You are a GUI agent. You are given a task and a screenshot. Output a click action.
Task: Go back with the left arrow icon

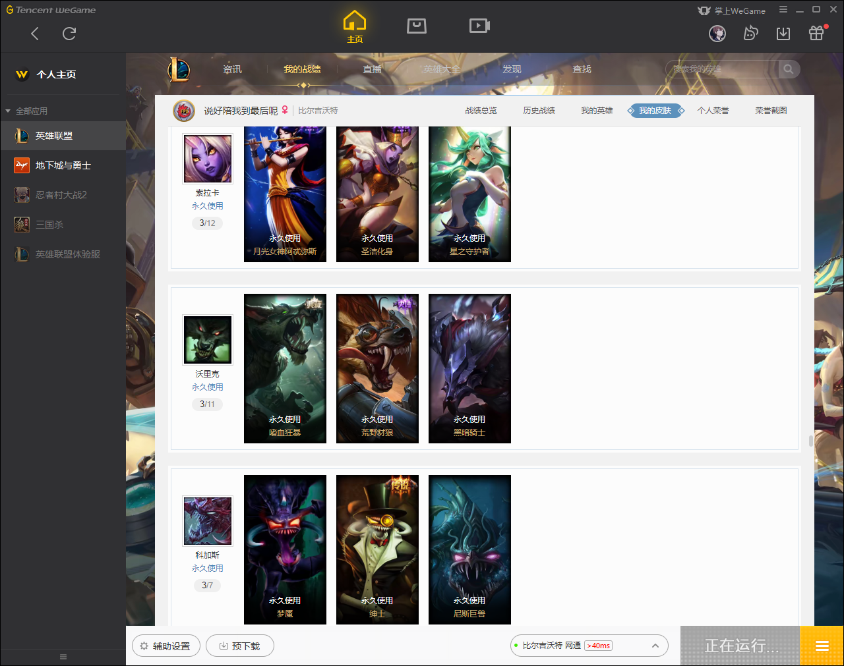pos(35,34)
